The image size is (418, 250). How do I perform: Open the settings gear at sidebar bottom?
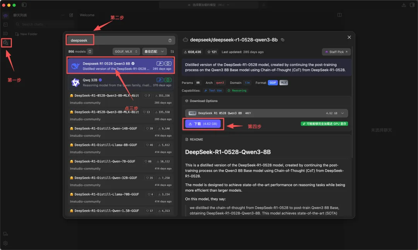[5, 243]
